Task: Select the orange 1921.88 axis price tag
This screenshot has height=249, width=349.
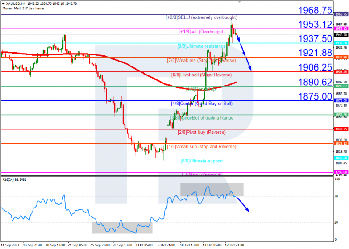Action: pos(341,58)
